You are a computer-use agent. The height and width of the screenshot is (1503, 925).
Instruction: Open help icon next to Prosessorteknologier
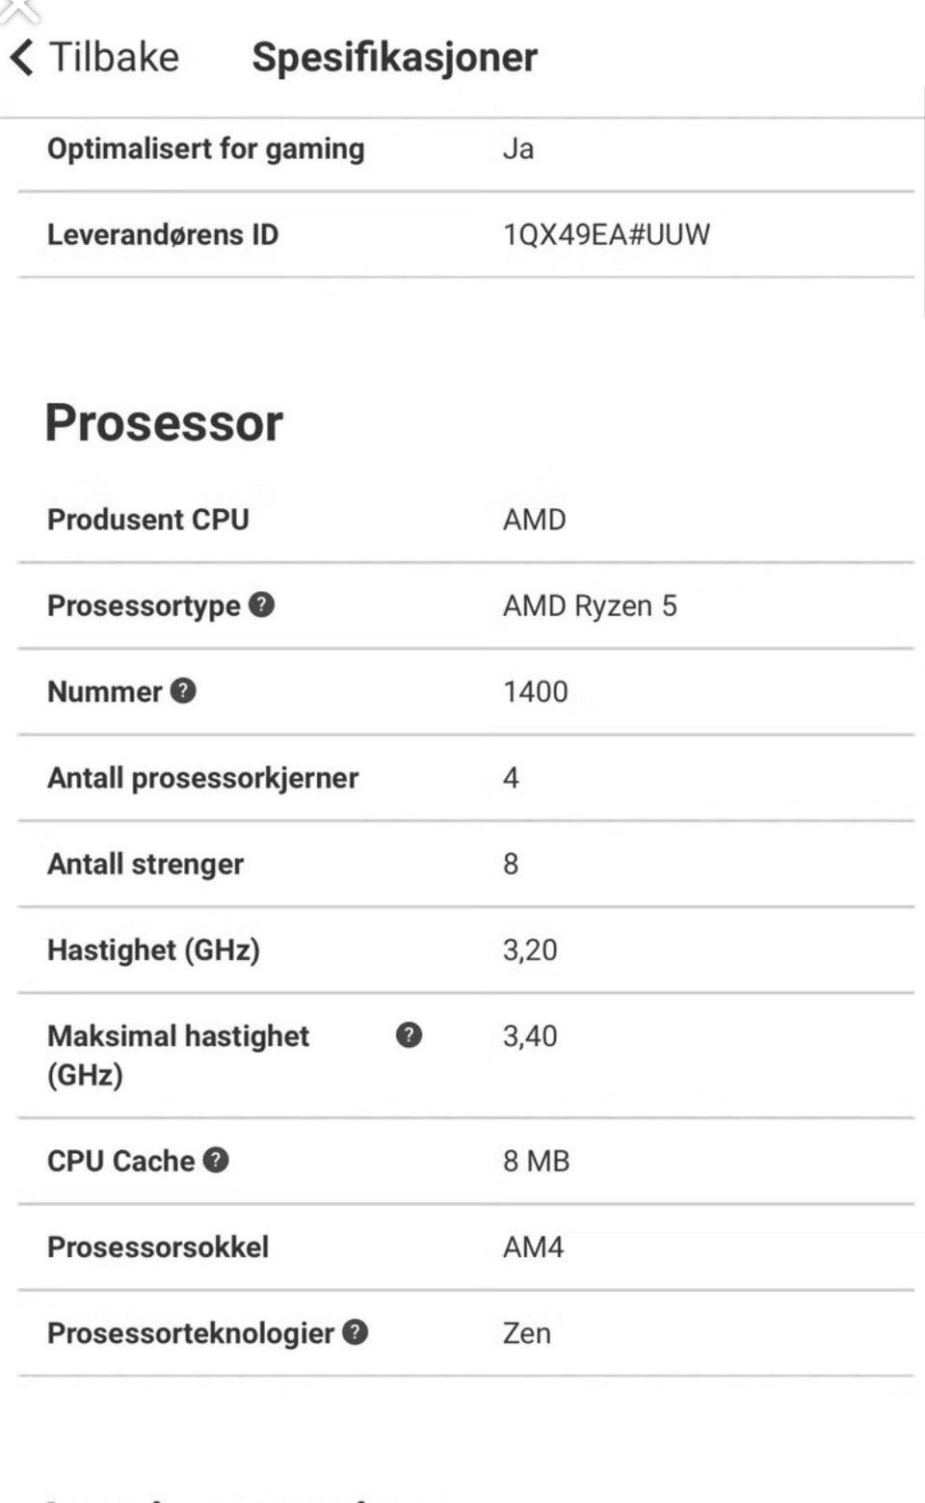(356, 1331)
